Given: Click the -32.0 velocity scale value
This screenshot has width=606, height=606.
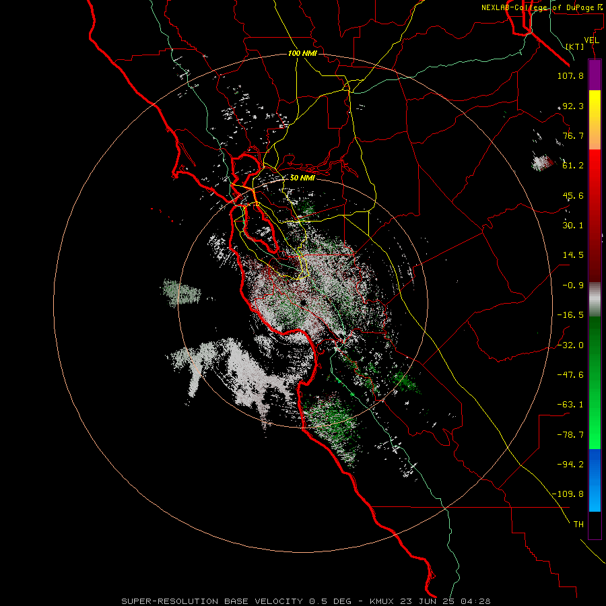Looking at the screenshot, I should click(x=570, y=345).
